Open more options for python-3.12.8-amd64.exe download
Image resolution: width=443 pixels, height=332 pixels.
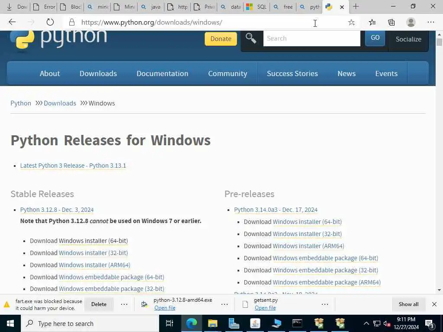(225, 304)
